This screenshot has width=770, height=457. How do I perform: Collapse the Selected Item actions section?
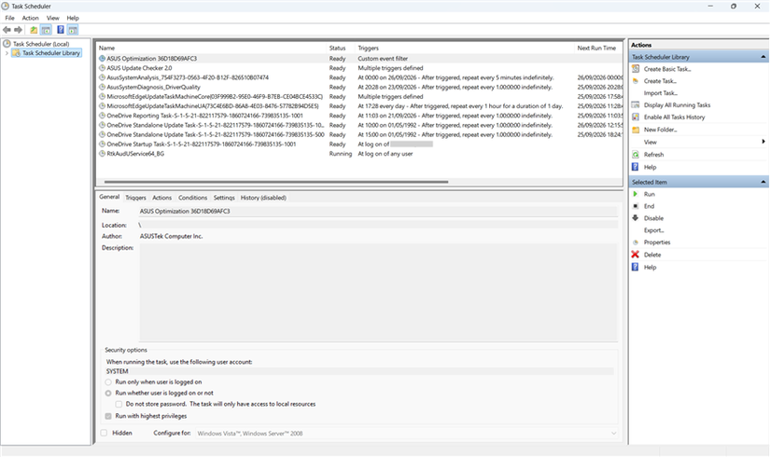[763, 182]
